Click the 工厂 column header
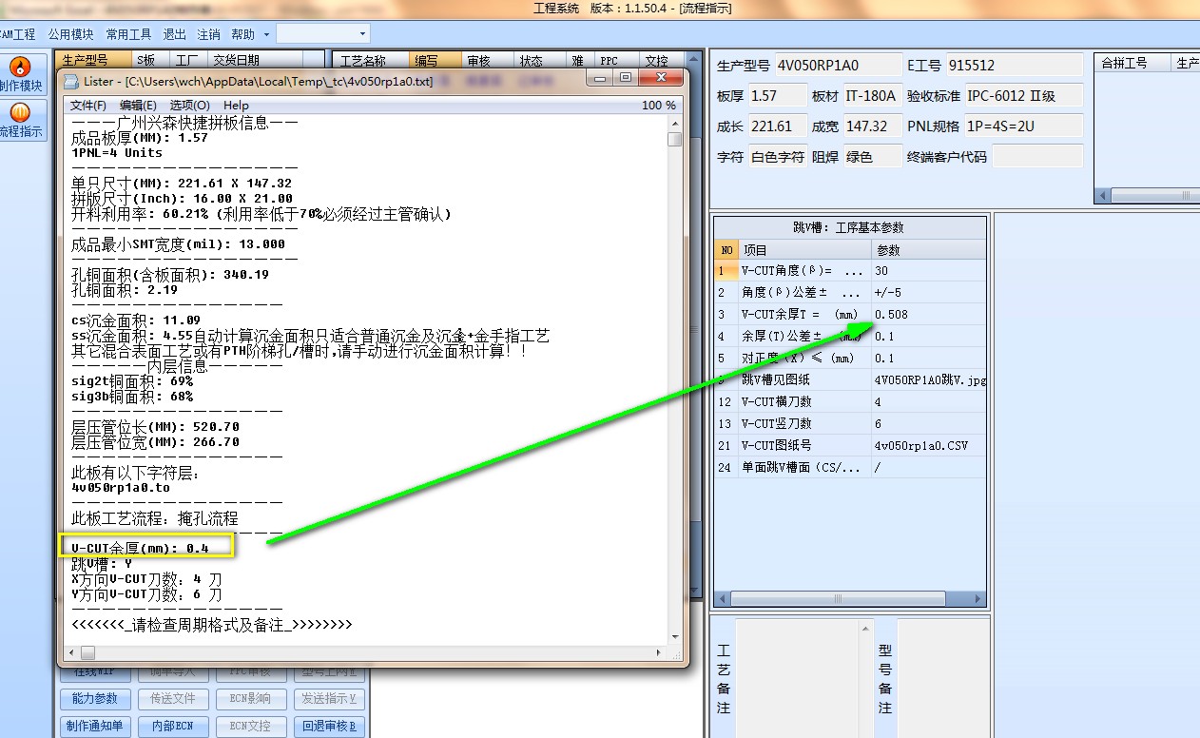Viewport: 1200px width, 738px height. tap(190, 61)
